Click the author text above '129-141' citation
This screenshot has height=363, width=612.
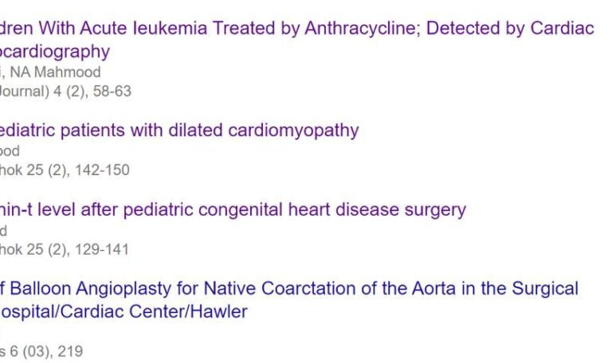click(4, 230)
